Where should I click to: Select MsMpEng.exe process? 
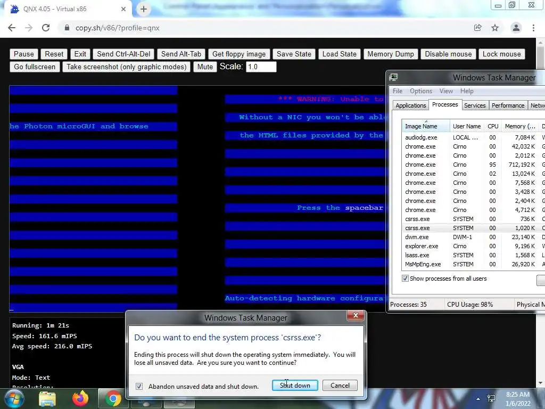(473, 264)
